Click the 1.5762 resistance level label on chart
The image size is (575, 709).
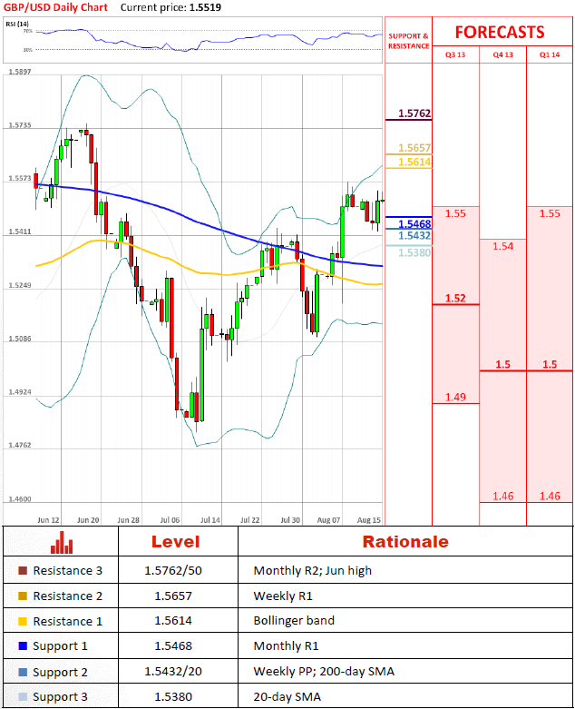tap(414, 114)
